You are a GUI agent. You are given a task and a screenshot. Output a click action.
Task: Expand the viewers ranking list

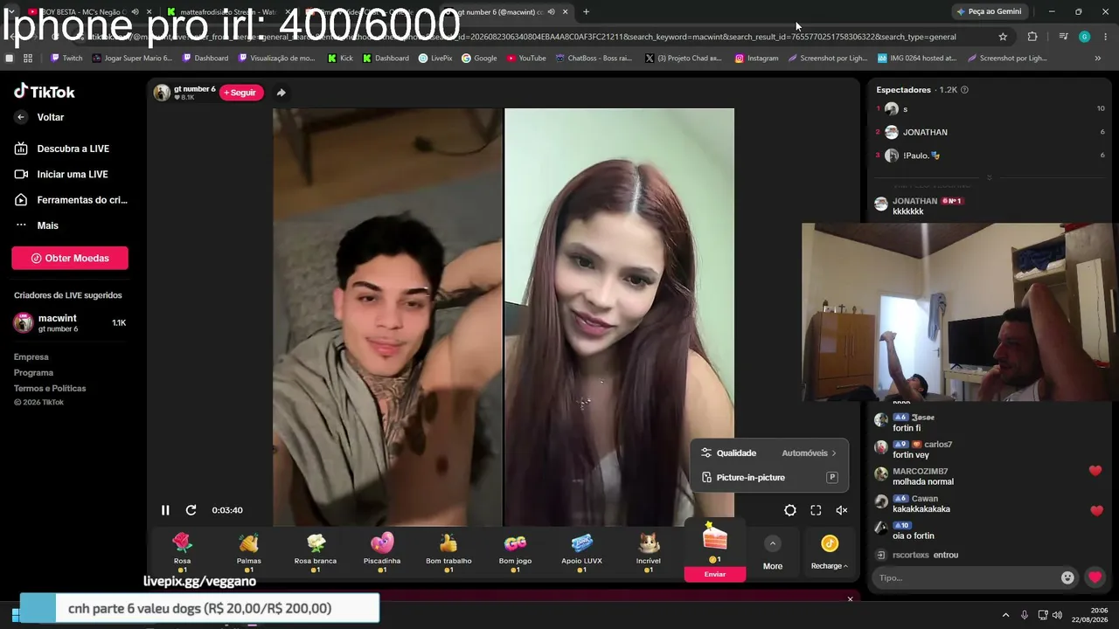(x=990, y=177)
